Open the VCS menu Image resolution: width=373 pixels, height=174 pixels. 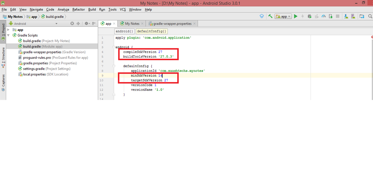tap(123, 9)
